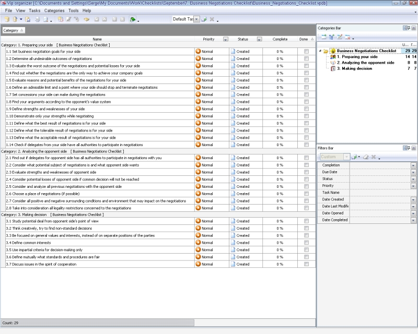Screen dimensions: 418x334
Task: Tick Done checkbox for task 3.7
Action: pos(306,264)
